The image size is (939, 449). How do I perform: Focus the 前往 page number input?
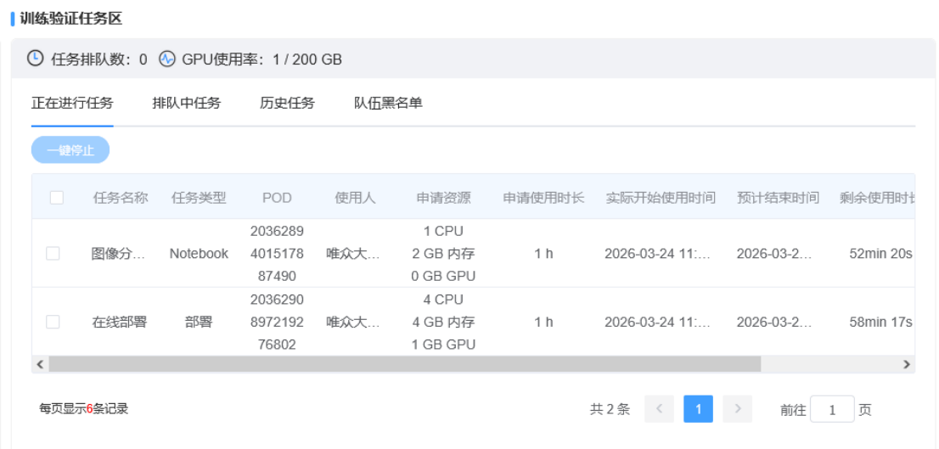[x=832, y=409]
